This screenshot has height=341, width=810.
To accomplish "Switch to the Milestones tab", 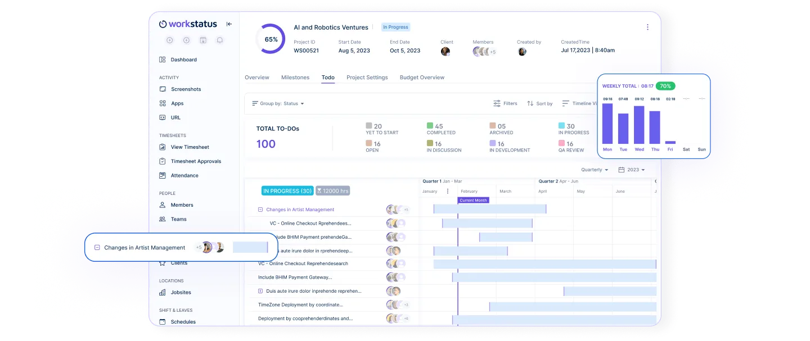I will (295, 78).
